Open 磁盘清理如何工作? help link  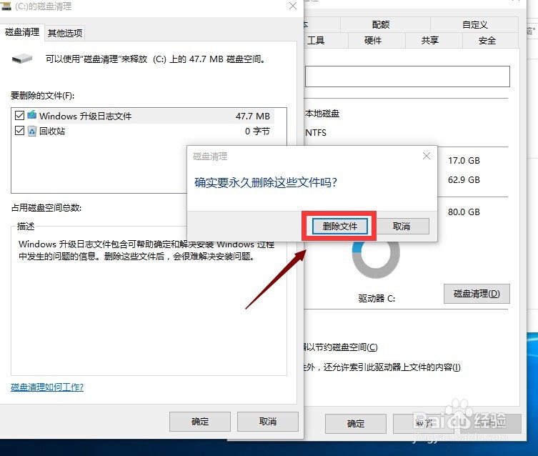pos(47,387)
